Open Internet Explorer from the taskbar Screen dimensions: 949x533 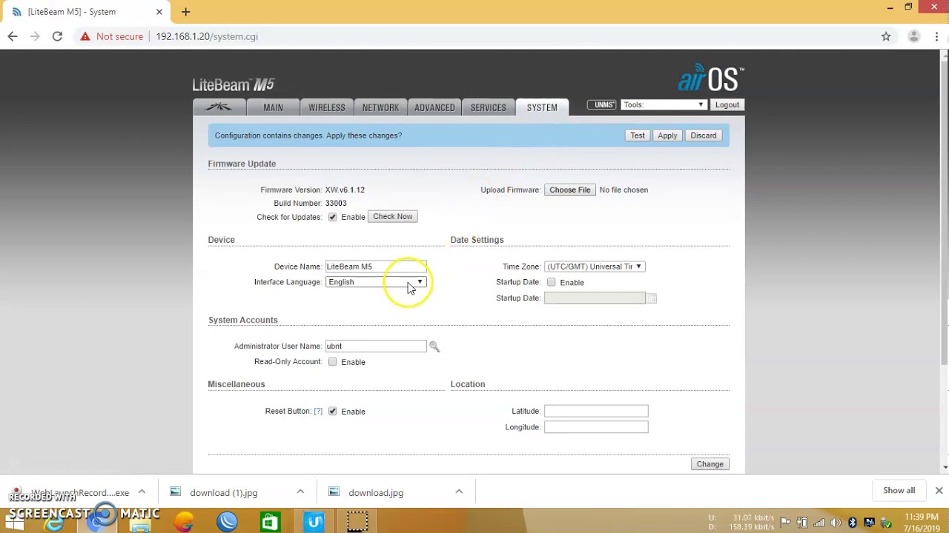click(55, 522)
